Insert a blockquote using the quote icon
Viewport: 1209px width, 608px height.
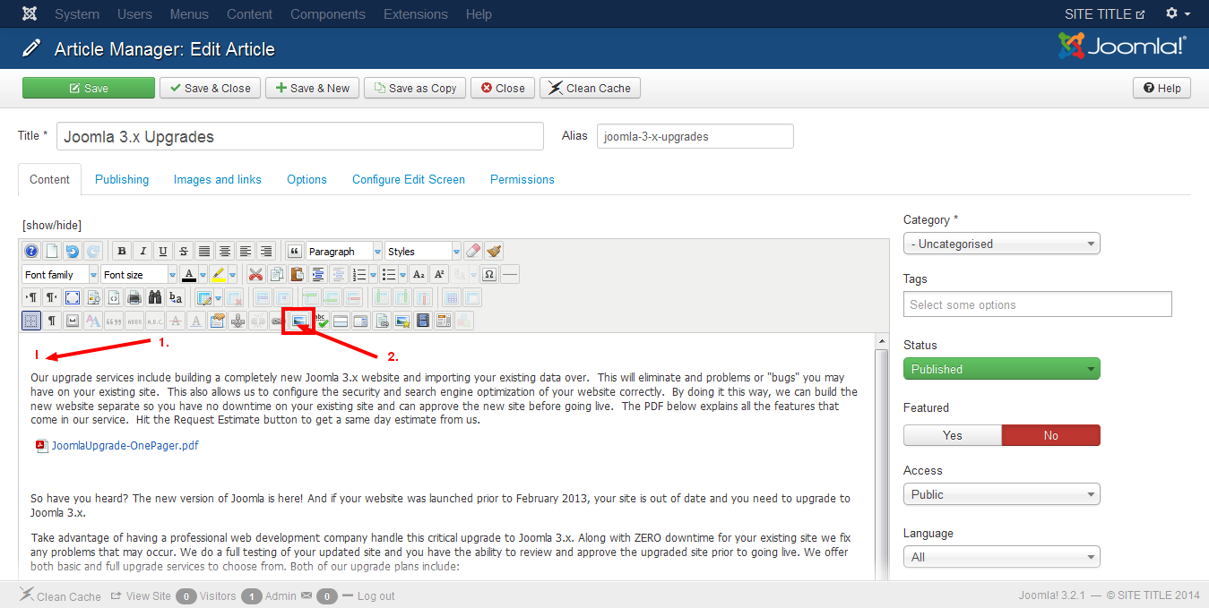click(x=294, y=252)
